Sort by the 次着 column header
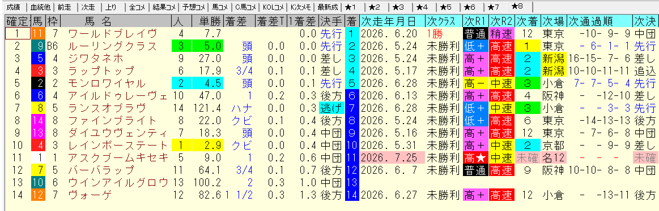659x211 pixels. coord(528,21)
